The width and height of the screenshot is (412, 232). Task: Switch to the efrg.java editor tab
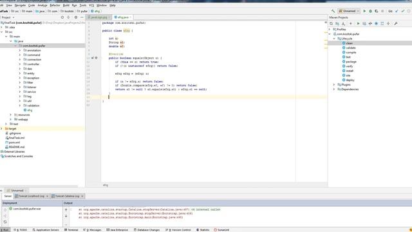(x=123, y=17)
